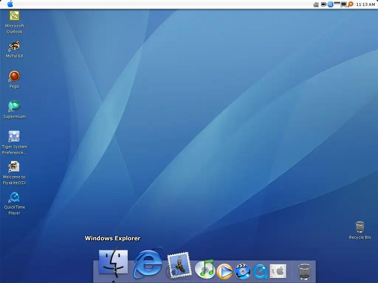
Task: Open the Pego desktop shortcut
Action: [x=14, y=80]
